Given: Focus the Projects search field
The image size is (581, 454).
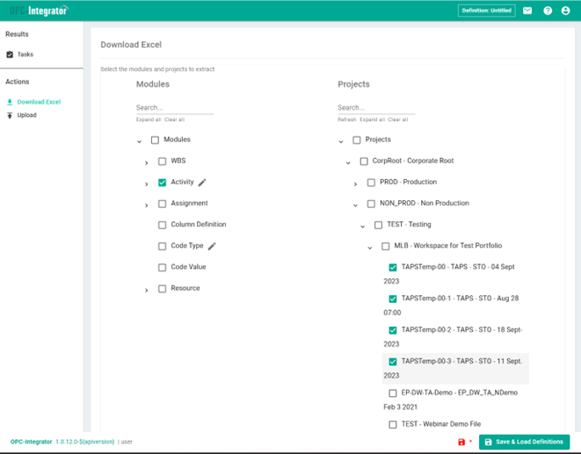Looking at the screenshot, I should [376, 108].
